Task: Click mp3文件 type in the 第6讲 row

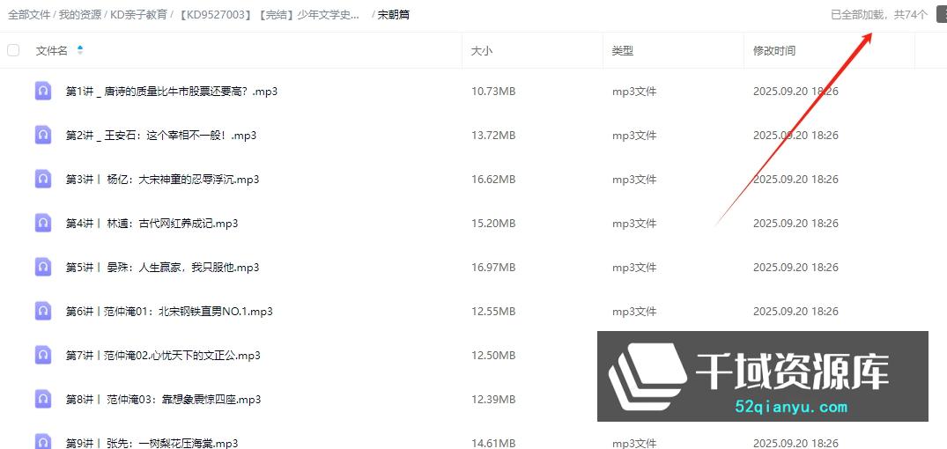Action: tap(634, 312)
